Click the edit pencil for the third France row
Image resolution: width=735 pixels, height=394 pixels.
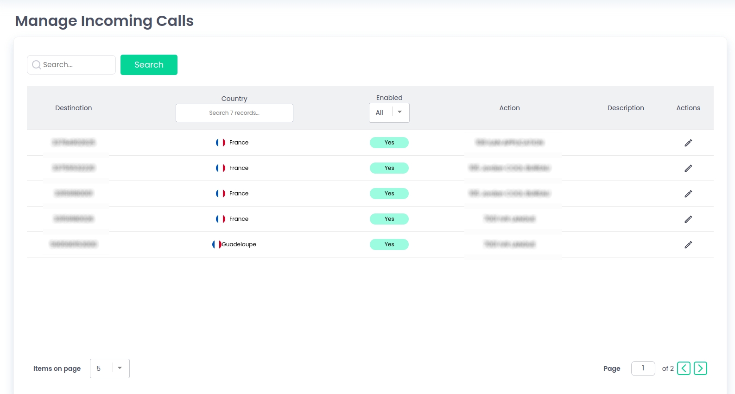(688, 194)
